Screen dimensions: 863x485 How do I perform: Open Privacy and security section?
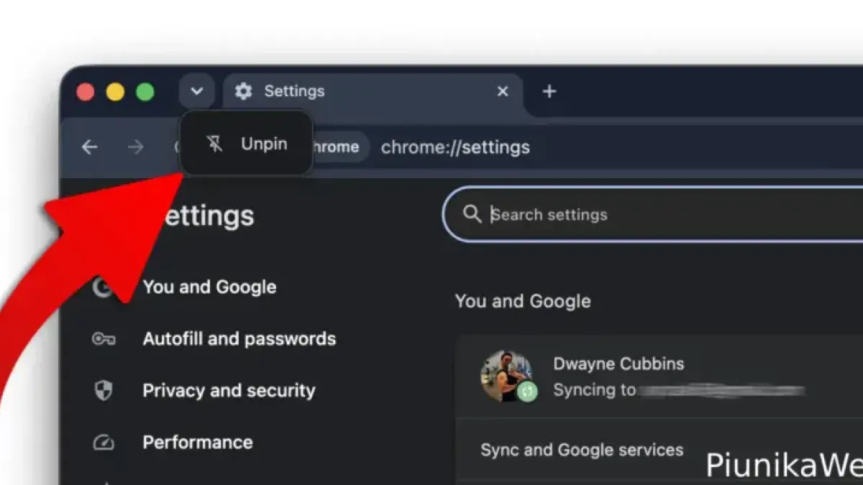[229, 390]
